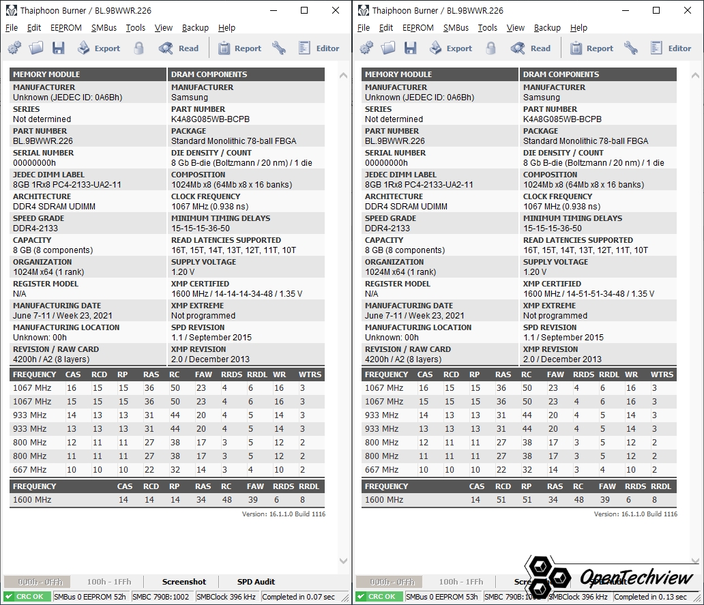Click SMBus 0 EEPROM 52h status entry
Screen dimensions: 704x605
tap(91, 596)
